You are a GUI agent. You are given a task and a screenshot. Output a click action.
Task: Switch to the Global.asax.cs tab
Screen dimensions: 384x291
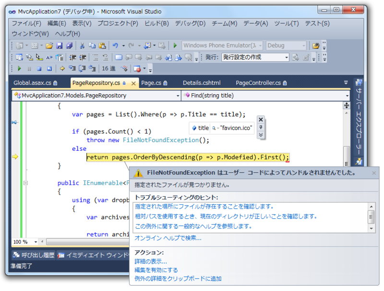click(x=35, y=83)
